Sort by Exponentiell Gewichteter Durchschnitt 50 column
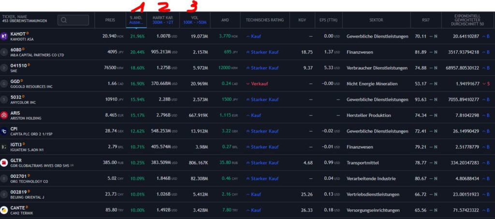This screenshot has height=219, width=495. pyautogui.click(x=467, y=20)
